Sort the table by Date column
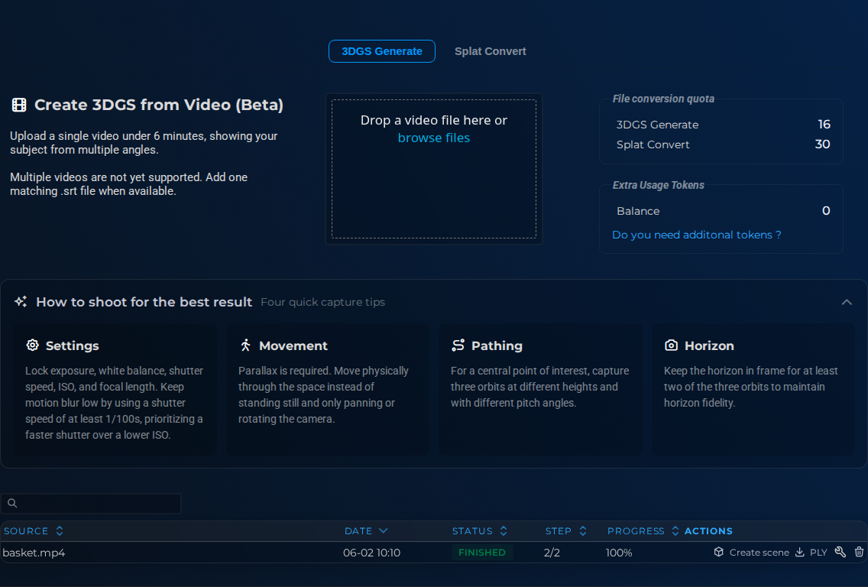 point(366,530)
